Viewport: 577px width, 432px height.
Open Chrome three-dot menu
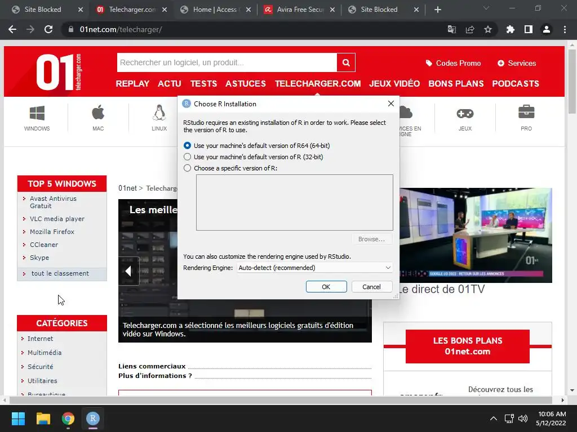coord(565,29)
